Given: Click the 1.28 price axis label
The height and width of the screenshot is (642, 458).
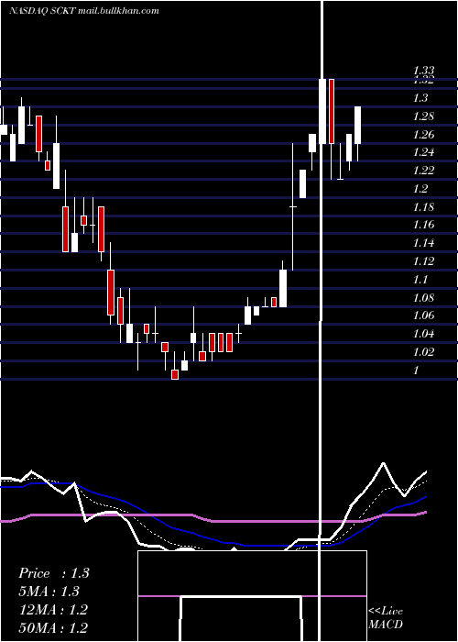Looking at the screenshot, I should [423, 116].
